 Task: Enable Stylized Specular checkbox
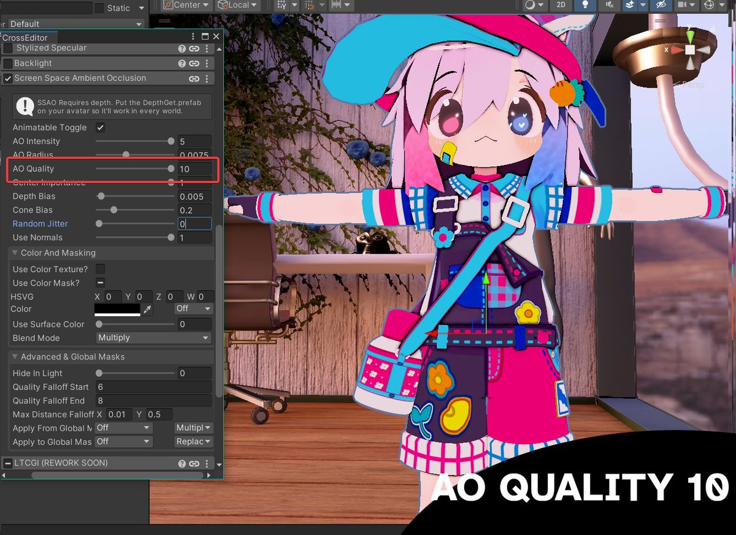click(8, 48)
